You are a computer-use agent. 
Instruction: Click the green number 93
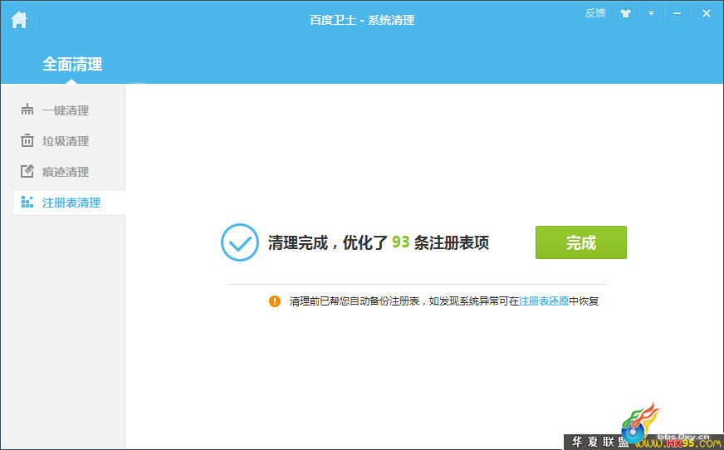tap(401, 242)
